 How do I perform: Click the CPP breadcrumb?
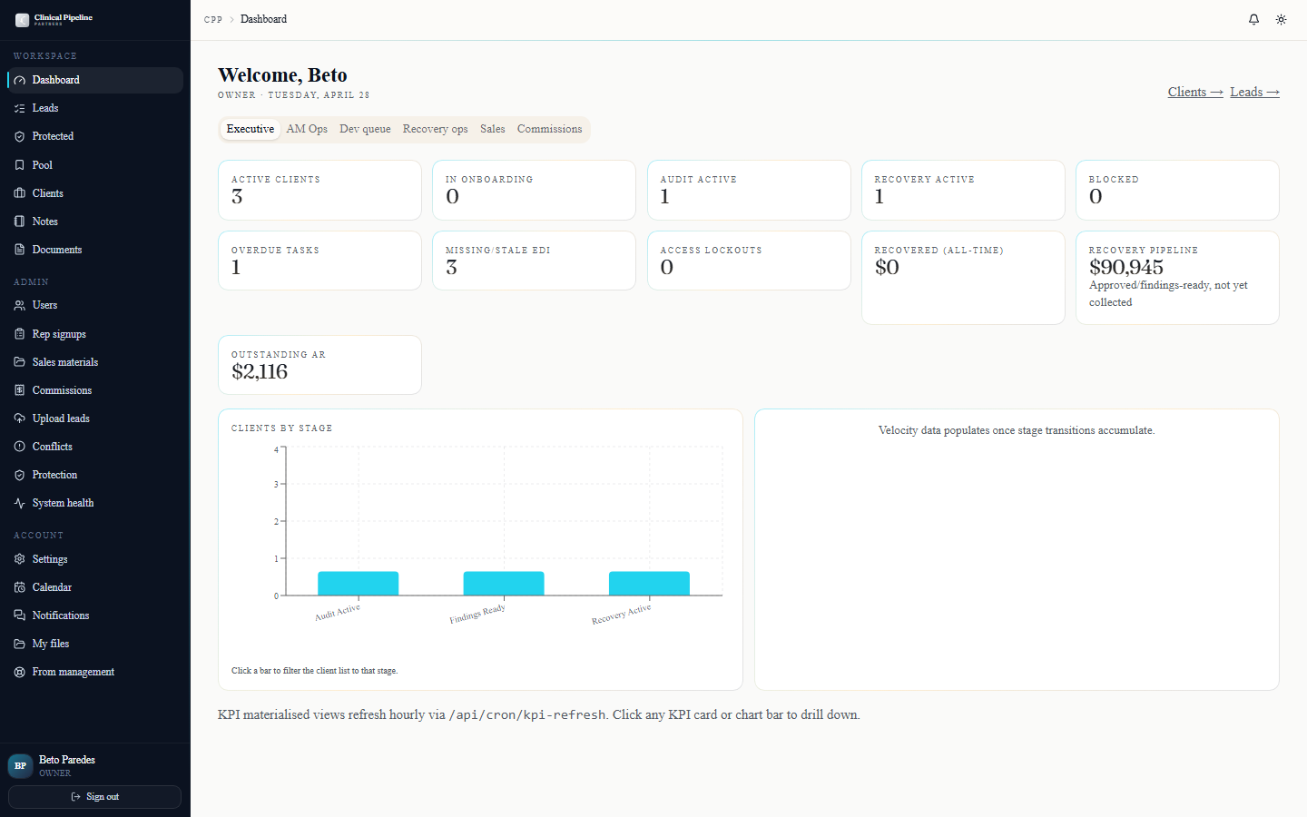coord(213,19)
